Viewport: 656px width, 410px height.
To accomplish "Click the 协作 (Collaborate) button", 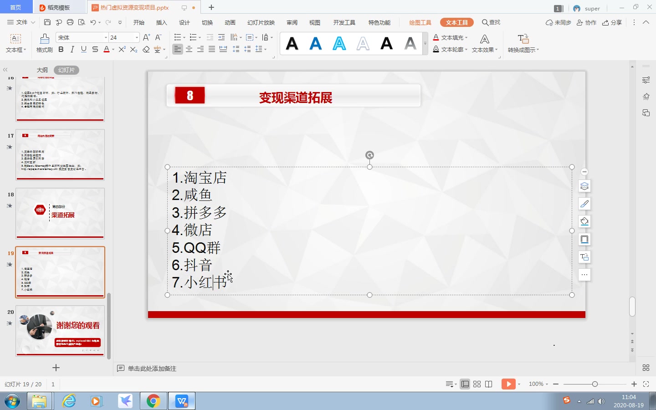I will (587, 22).
